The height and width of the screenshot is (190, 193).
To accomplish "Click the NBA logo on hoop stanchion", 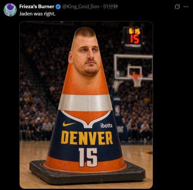I will point(117,110).
